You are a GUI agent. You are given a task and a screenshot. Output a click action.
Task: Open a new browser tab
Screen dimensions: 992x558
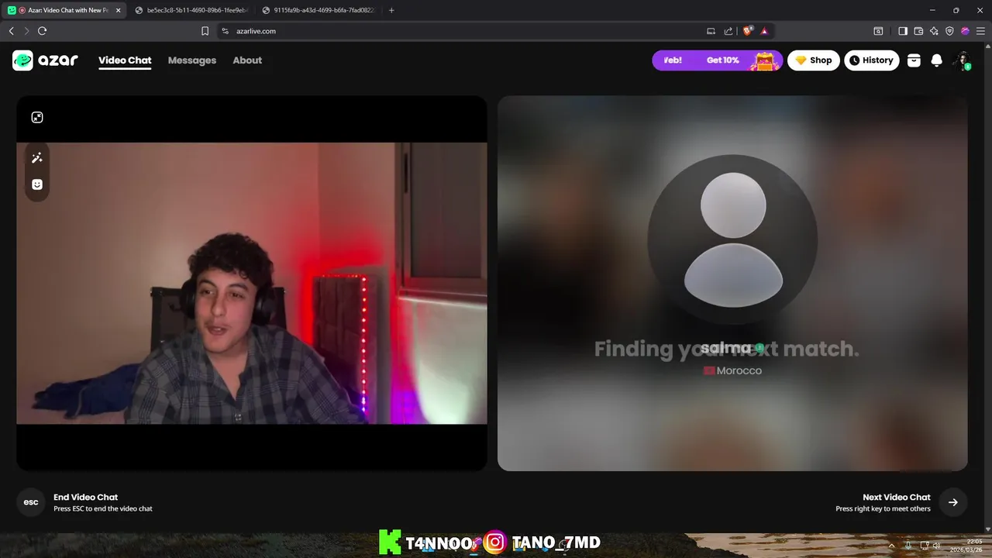tap(391, 10)
